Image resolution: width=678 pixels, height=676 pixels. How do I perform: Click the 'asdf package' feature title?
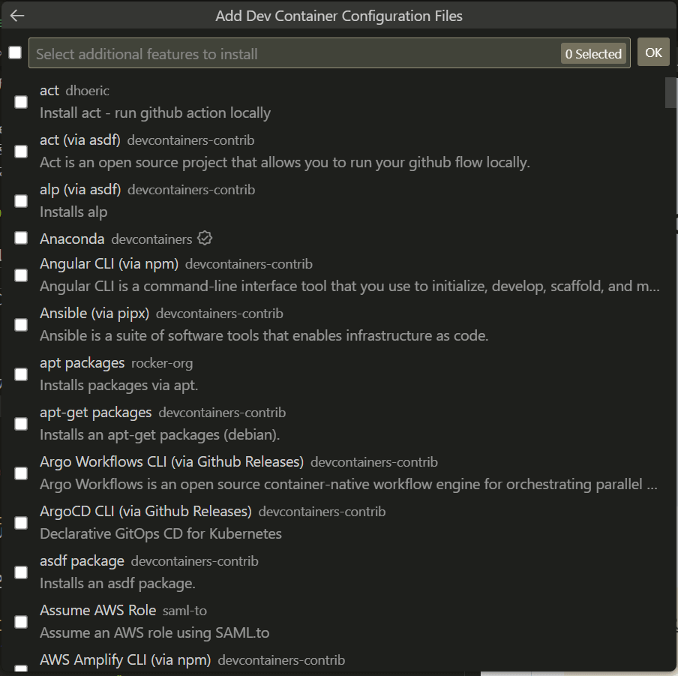[82, 561]
